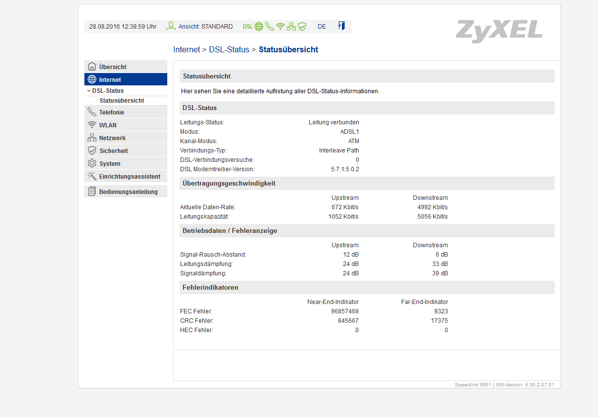Click the WiFi status icon in header
The image size is (598, 417).
click(x=280, y=27)
